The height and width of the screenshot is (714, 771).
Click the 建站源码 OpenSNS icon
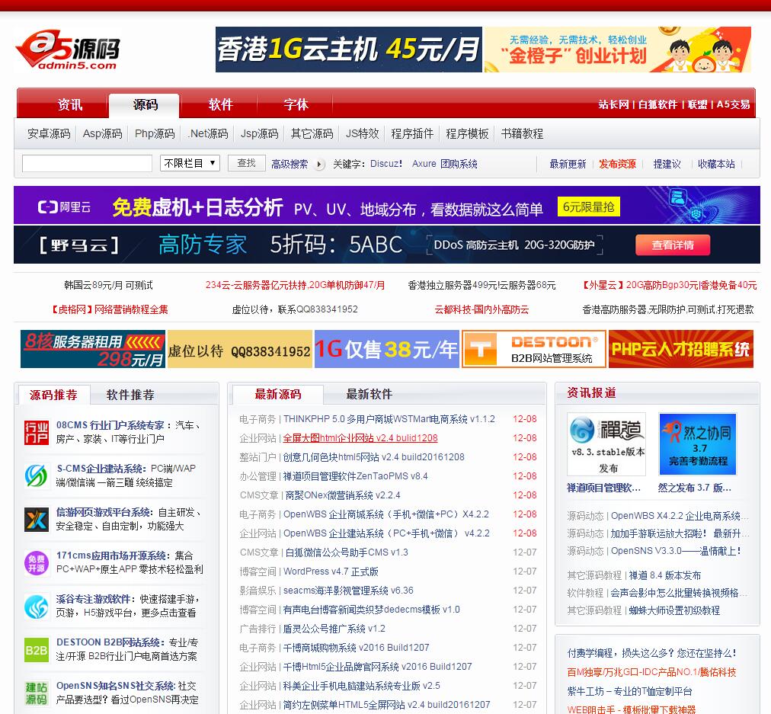pos(37,693)
